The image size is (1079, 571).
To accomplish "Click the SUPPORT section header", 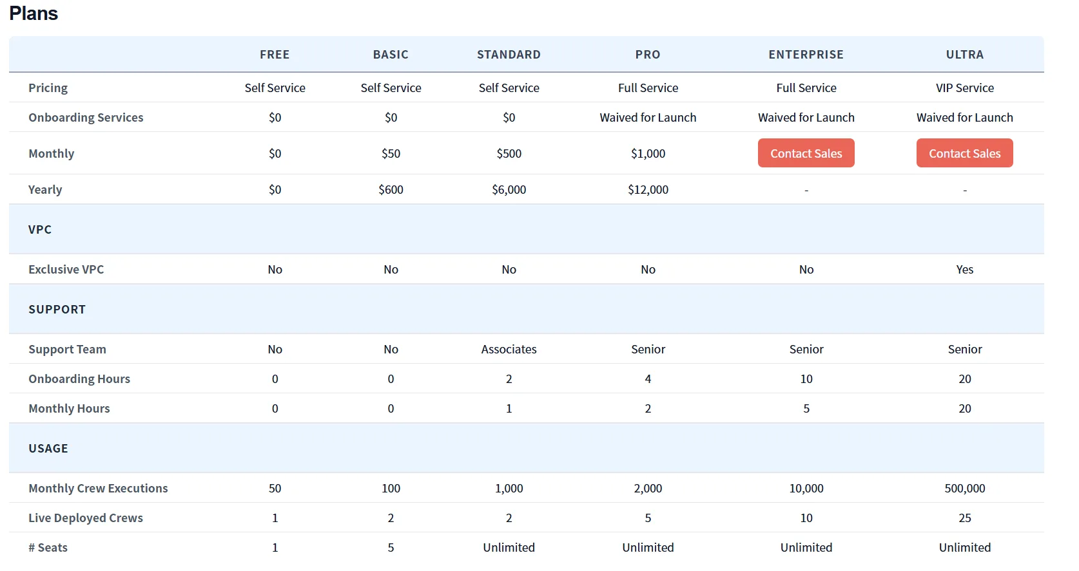I will click(57, 310).
